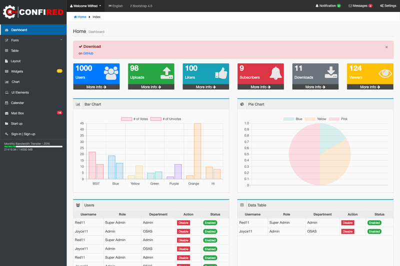
Task: Click the Subscribers bell icon
Action: 276,73
